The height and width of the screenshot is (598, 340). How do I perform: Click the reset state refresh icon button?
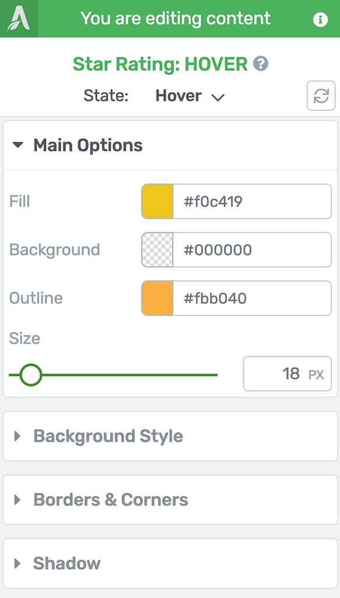[321, 96]
